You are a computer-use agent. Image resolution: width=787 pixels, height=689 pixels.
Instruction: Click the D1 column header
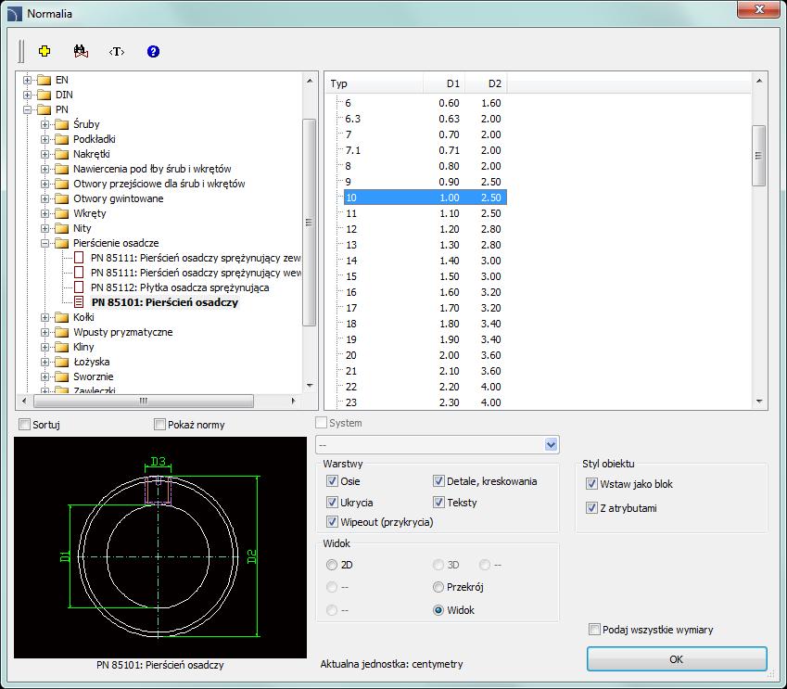pos(444,83)
